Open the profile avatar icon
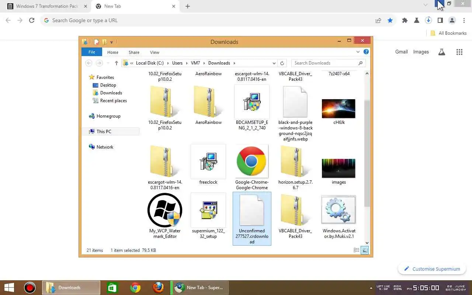472x295 pixels. 452,21
